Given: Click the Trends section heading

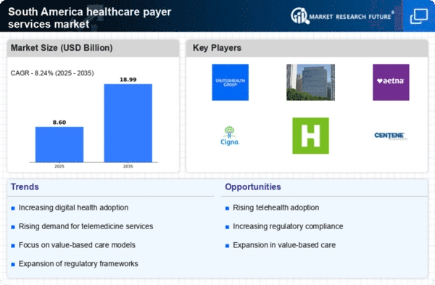Looking at the screenshot, I should click(25, 187).
